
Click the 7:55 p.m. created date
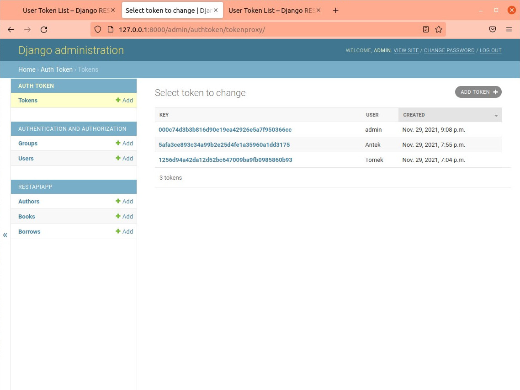434,145
